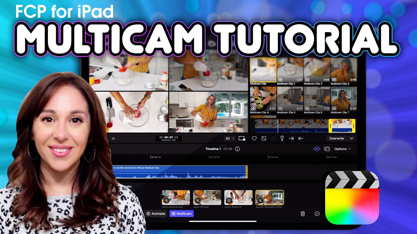Select Multicam Clip 5 thumbnail in browser
This screenshot has height=234, width=417.
click(290, 98)
